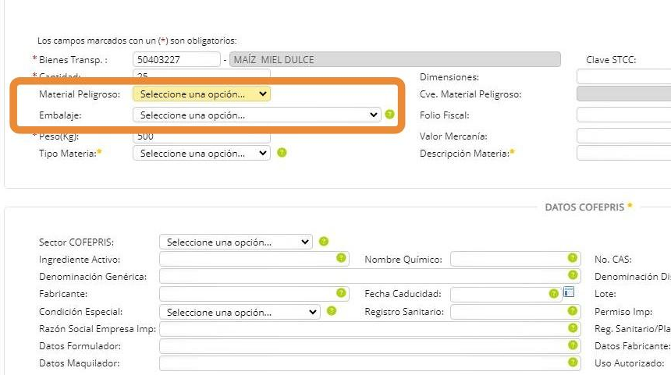Click help icon beside Tipo Materia dropdown
The width and height of the screenshot is (671, 375).
(x=282, y=153)
